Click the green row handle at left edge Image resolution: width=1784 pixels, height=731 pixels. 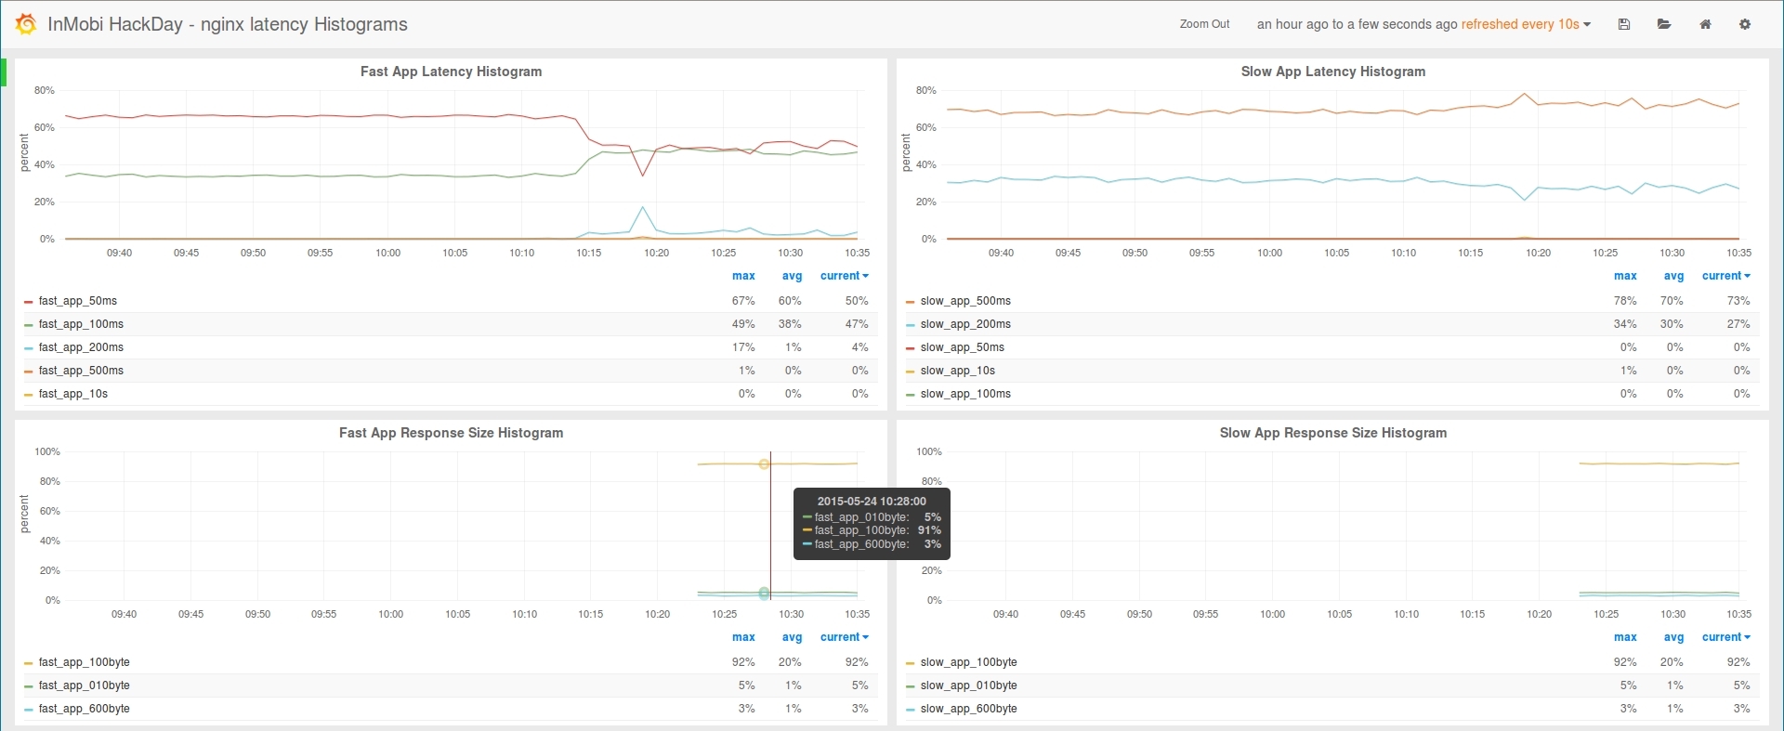[x=4, y=72]
